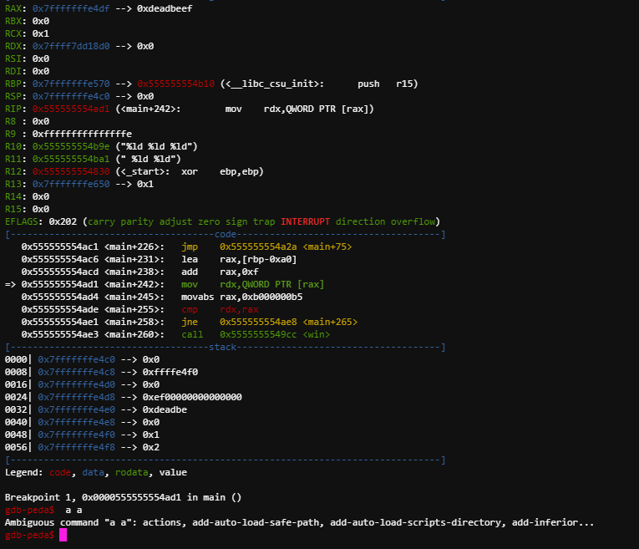Screen dimensions: 639x549
Task: Select the 0xdeadbeef value beside RAX
Action: coord(165,8)
